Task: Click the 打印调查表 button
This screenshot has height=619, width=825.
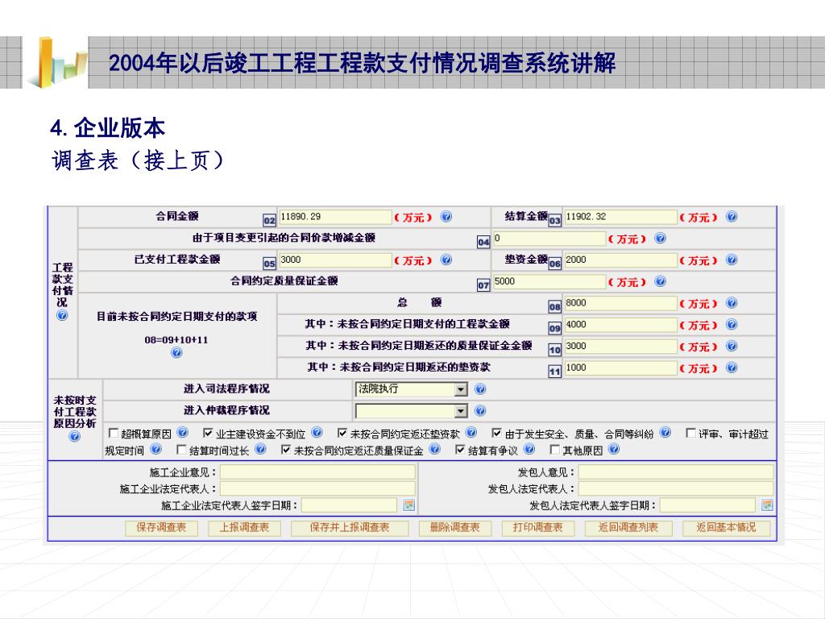Action: pyautogui.click(x=537, y=527)
